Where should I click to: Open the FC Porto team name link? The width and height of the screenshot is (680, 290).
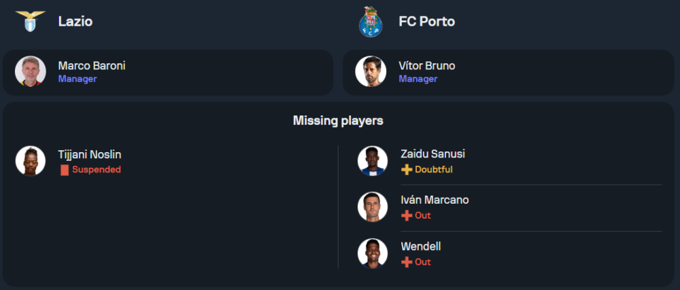pyautogui.click(x=426, y=21)
